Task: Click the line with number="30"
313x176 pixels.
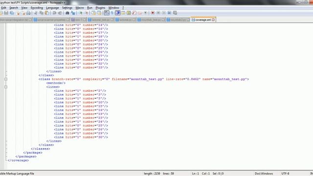Action: click(x=81, y=137)
